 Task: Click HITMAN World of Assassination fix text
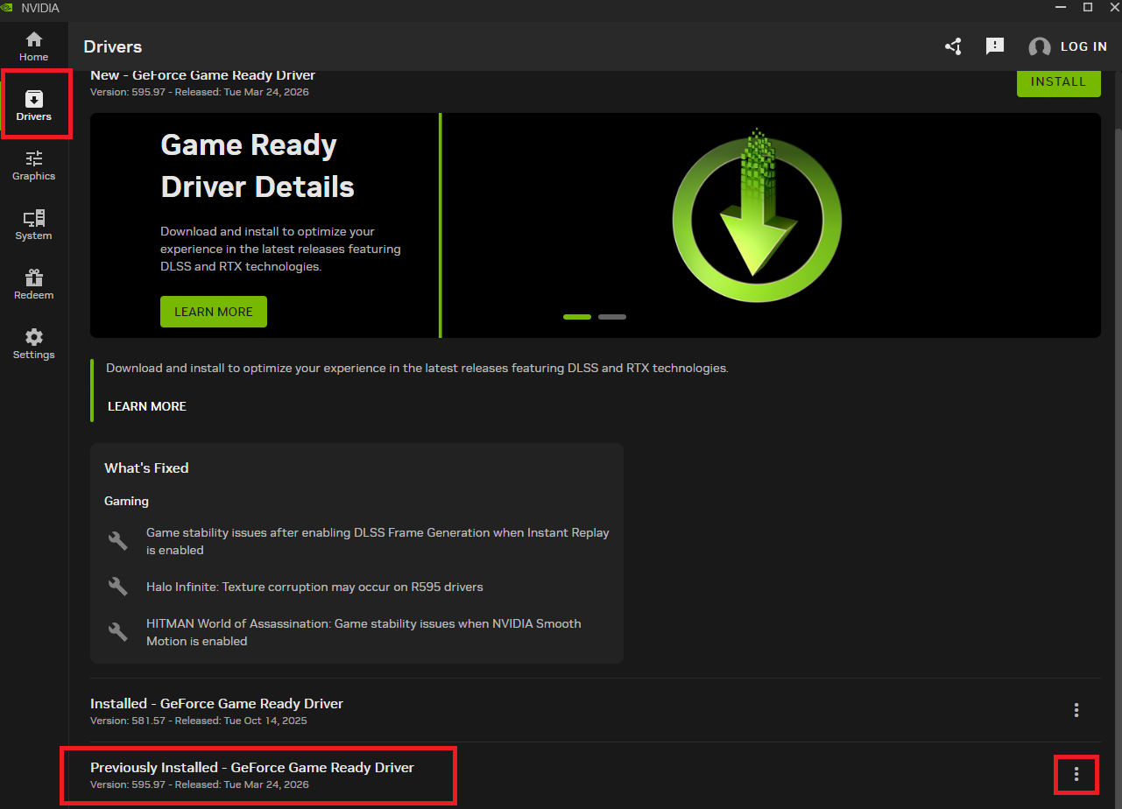[363, 632]
